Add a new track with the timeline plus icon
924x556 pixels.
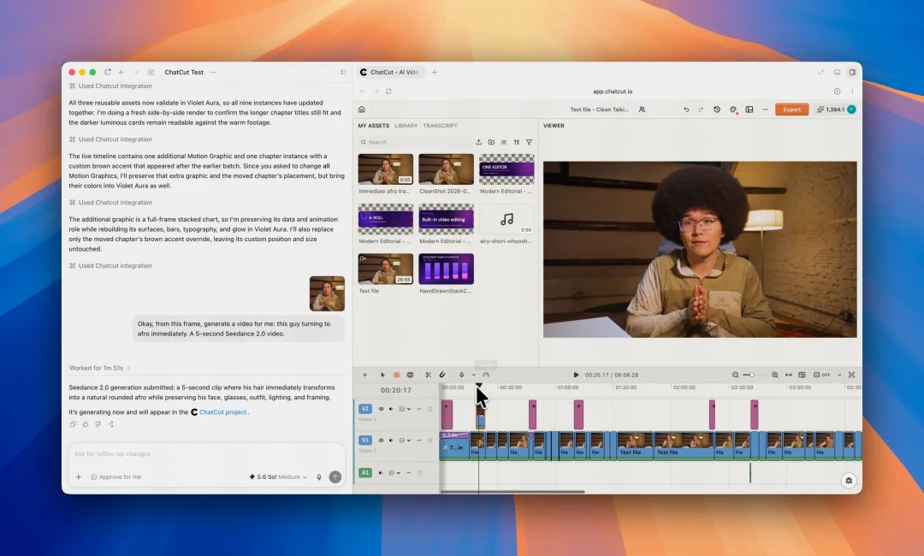click(364, 375)
